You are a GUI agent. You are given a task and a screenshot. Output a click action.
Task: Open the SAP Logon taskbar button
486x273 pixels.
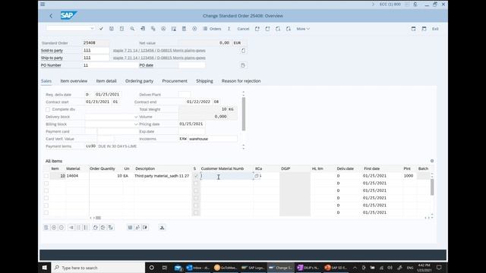click(253, 268)
